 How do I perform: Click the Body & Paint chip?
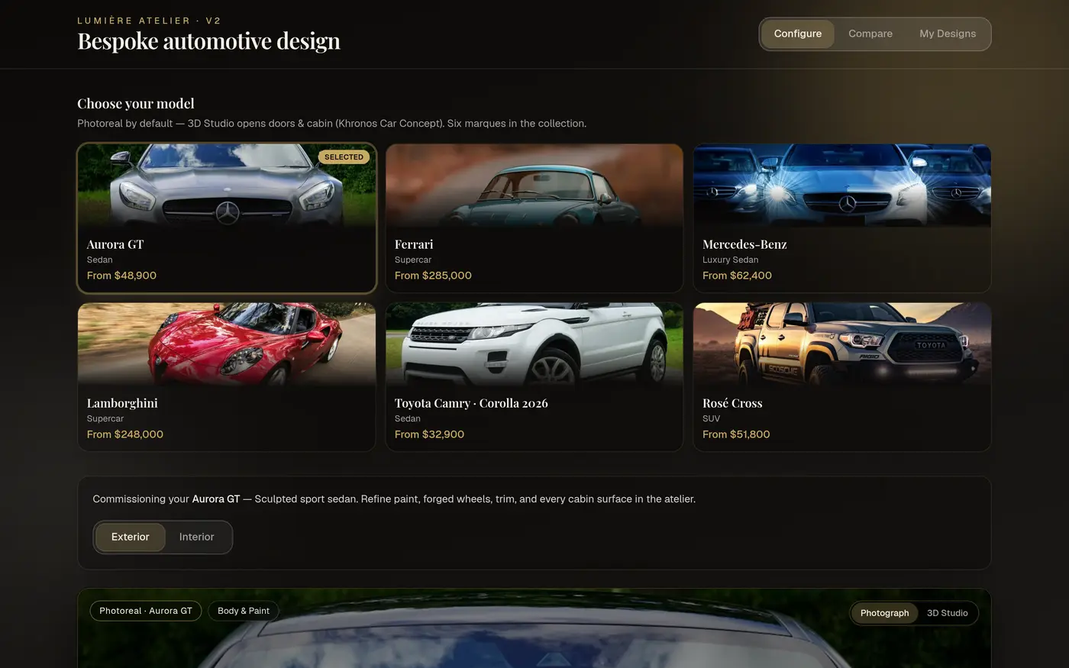(x=244, y=611)
